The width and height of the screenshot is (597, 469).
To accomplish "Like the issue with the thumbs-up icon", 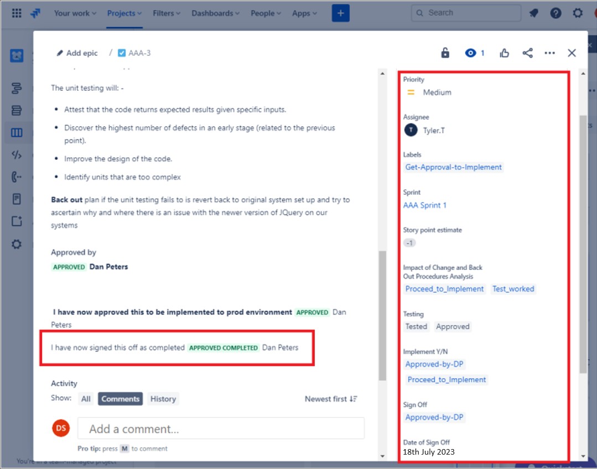I will pyautogui.click(x=504, y=53).
